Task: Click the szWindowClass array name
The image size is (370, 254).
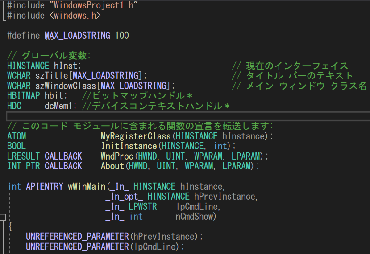Action: 66,86
